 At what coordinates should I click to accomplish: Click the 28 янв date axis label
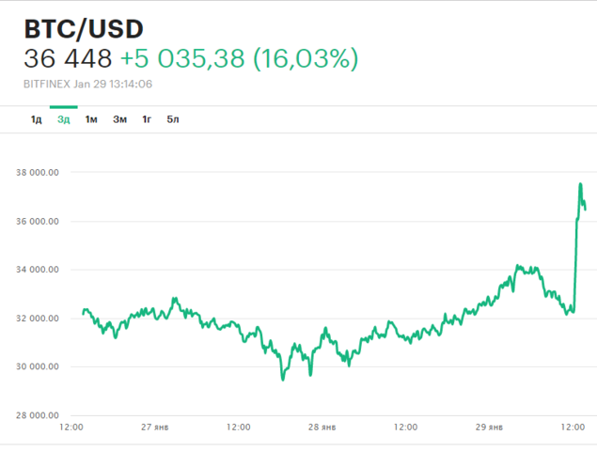pos(322,427)
